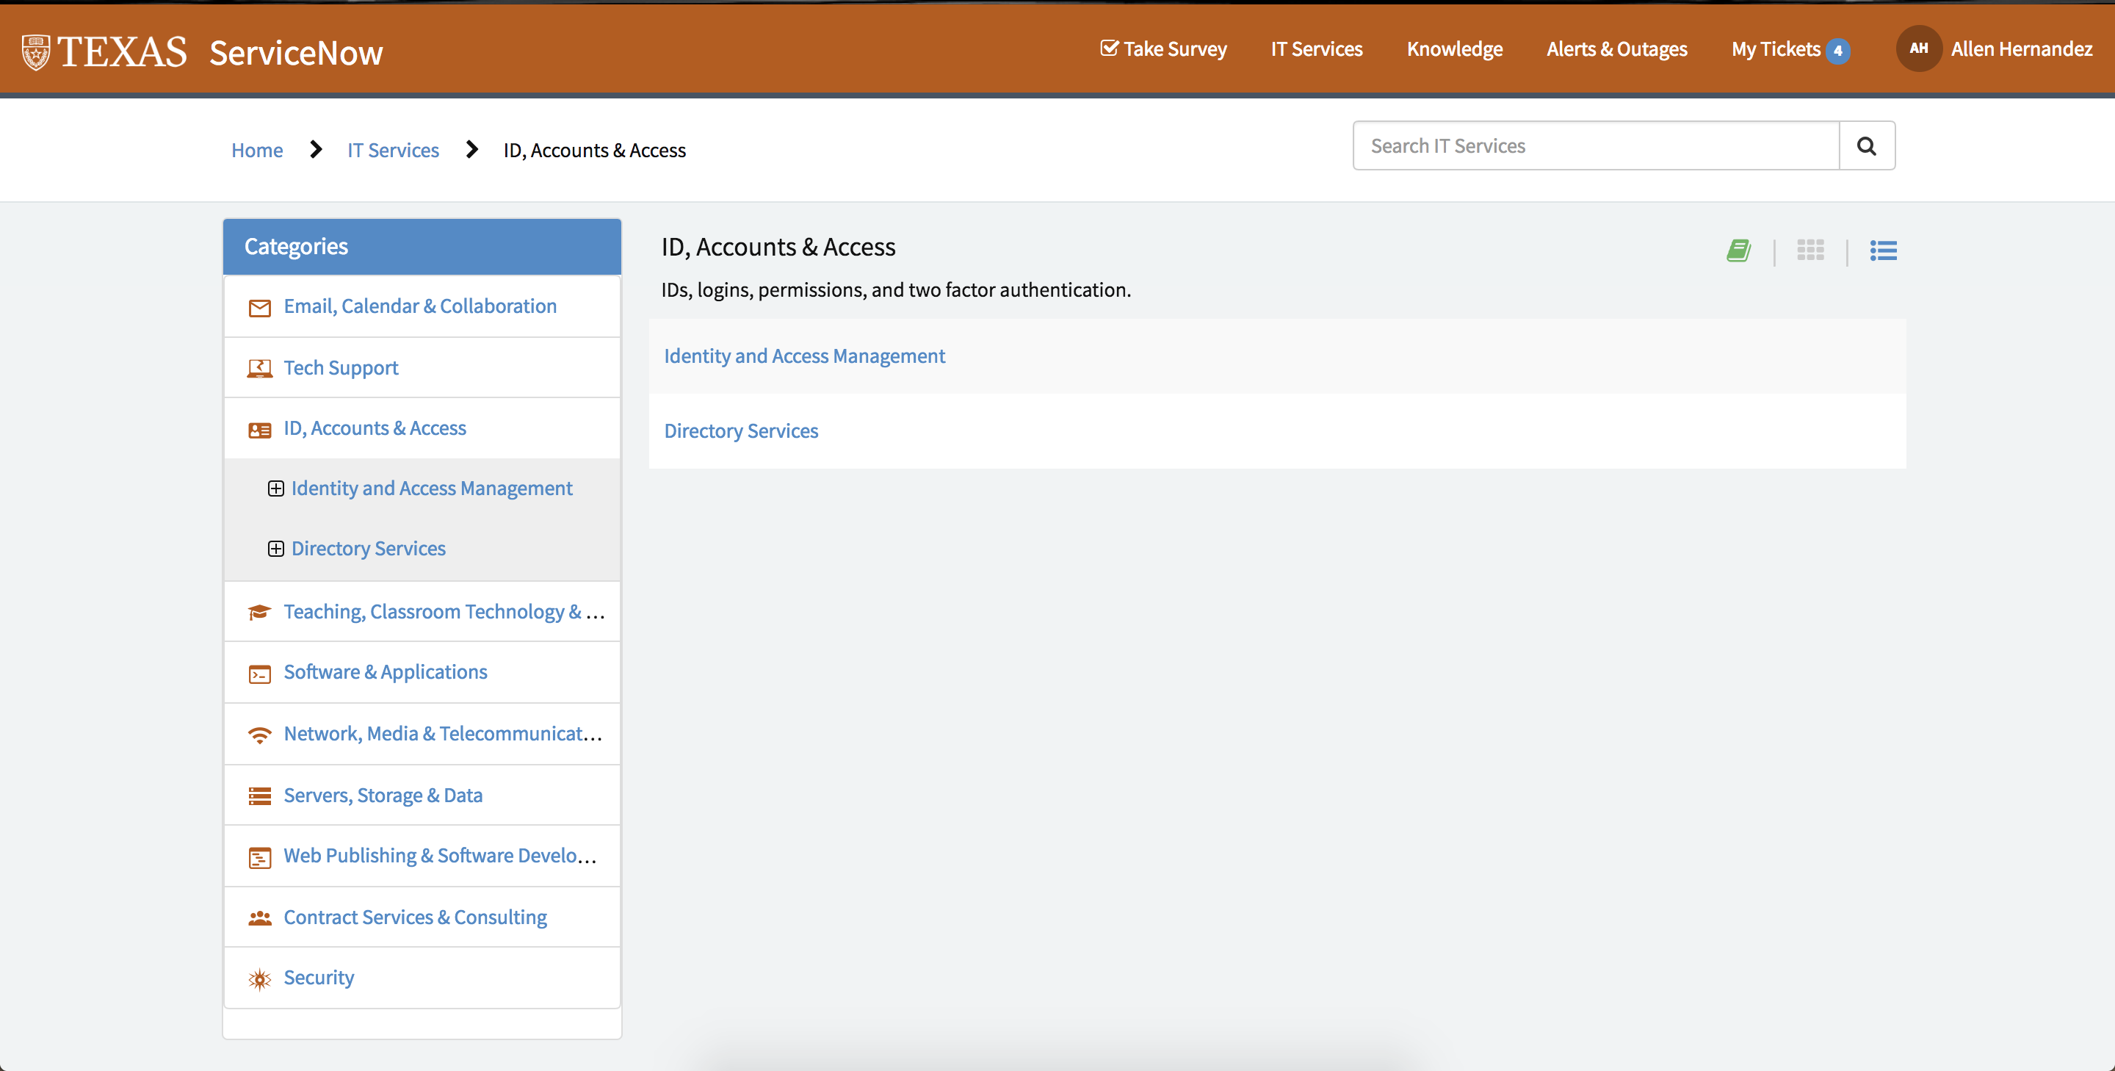2115x1071 pixels.
Task: Click the Search IT Services field
Action: (1595, 146)
